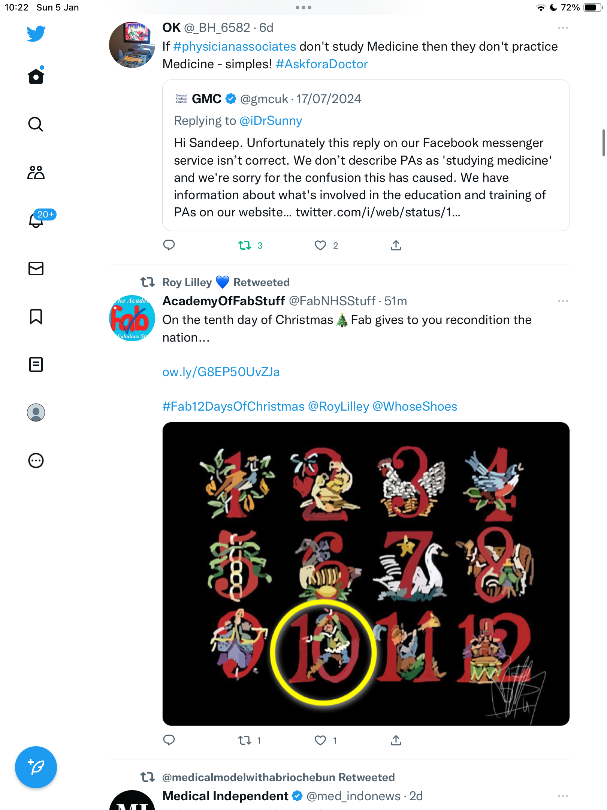Open more options for OK's tweet
Image resolution: width=607 pixels, height=810 pixels.
tap(563, 28)
